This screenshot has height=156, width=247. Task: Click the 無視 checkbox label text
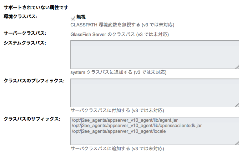point(81,17)
